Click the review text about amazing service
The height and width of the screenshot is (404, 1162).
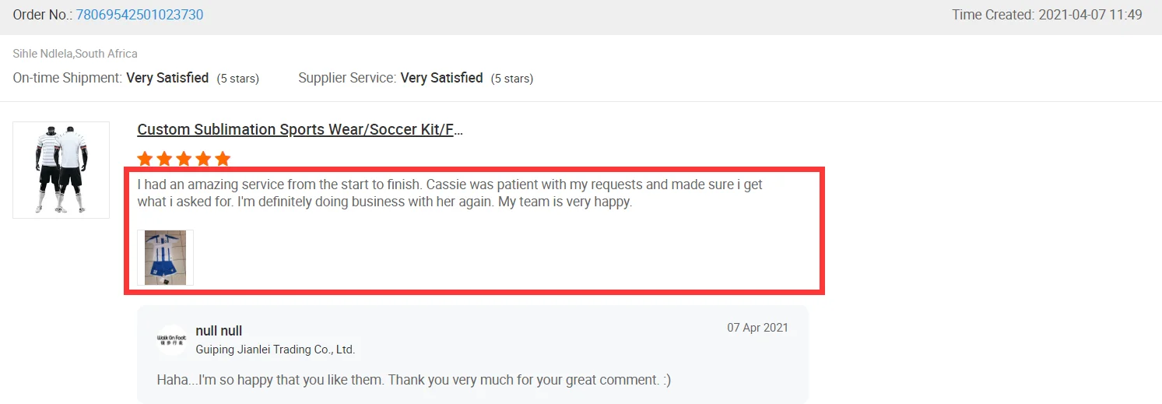click(x=449, y=193)
